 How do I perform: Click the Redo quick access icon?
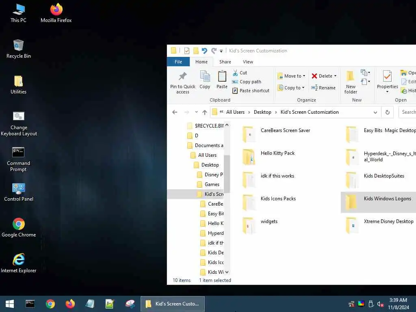(214, 50)
